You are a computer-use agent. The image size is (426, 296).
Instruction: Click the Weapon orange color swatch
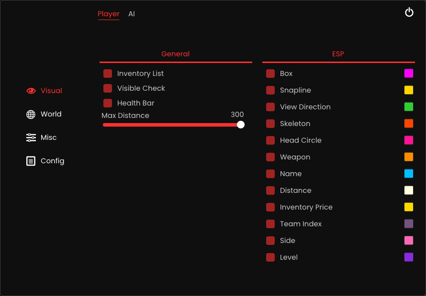point(408,157)
